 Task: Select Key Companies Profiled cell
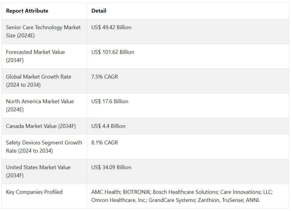click(x=44, y=196)
